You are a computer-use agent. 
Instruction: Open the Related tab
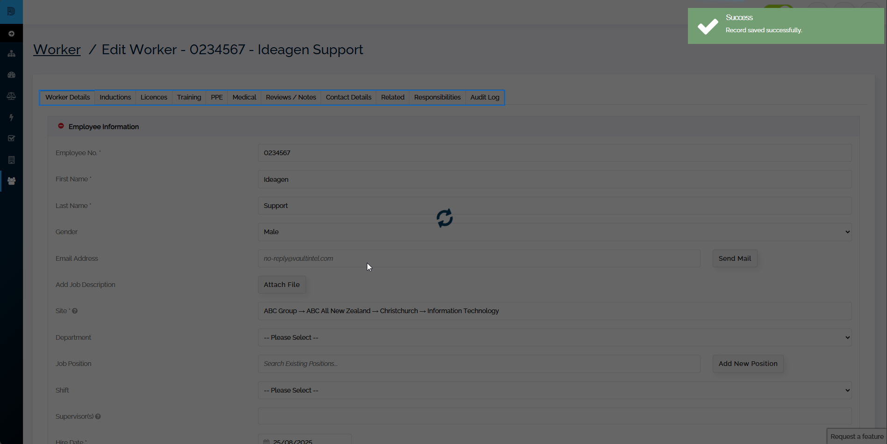(393, 97)
